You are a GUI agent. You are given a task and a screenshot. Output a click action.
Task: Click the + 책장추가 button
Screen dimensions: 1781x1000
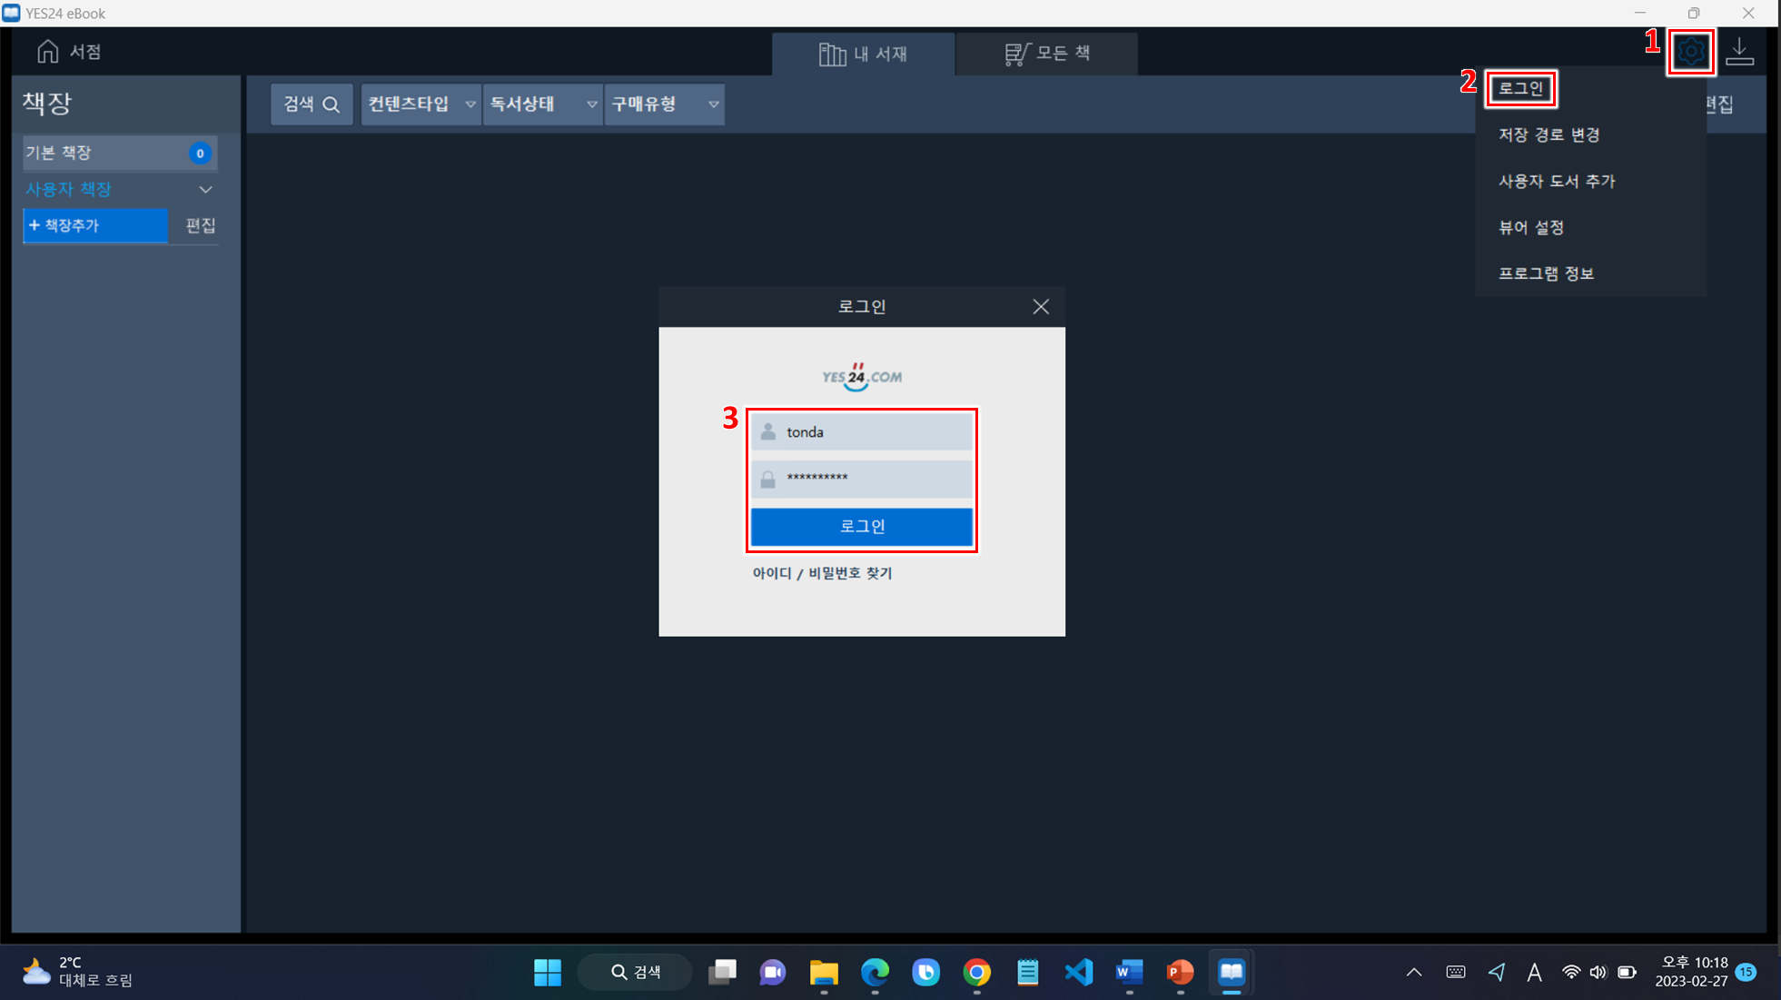tap(95, 225)
